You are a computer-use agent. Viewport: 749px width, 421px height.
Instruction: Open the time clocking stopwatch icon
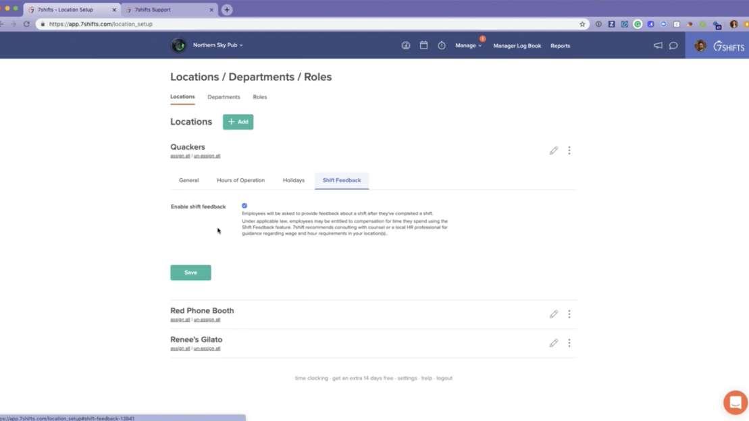click(x=442, y=46)
